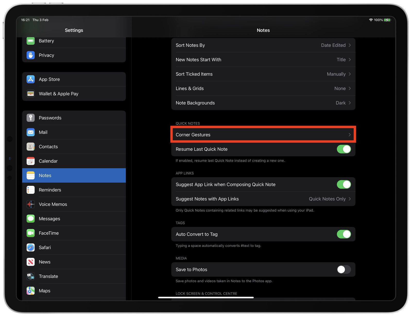Tap the battery status icon in status bar
The width and height of the screenshot is (412, 317).
click(x=387, y=20)
